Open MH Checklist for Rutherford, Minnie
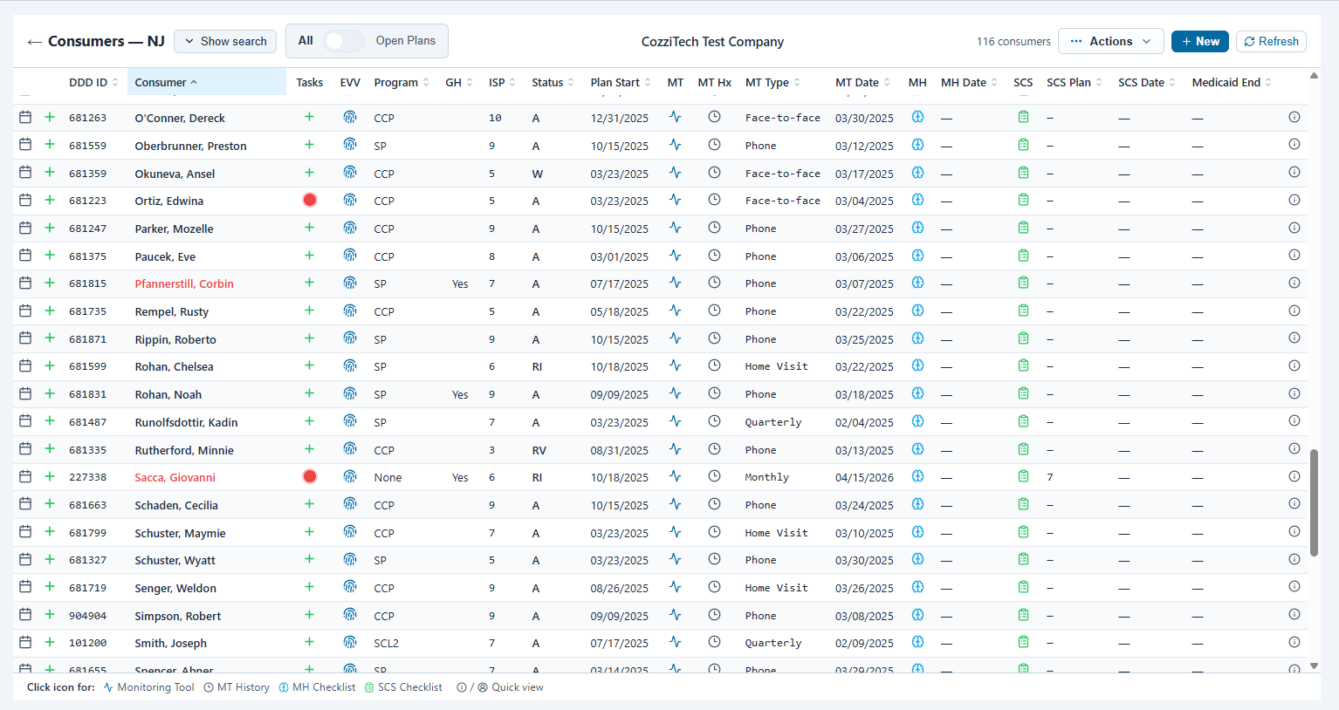Screen dimensions: 1339x710 [917, 448]
